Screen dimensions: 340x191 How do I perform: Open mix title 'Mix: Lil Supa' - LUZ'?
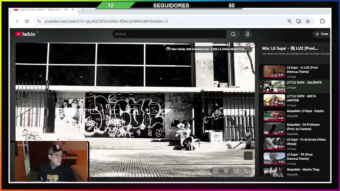[290, 48]
